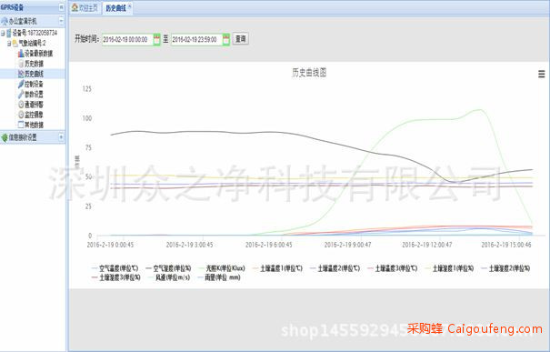Open the 历史数据 tree item
This screenshot has width=550, height=352.
pyautogui.click(x=31, y=64)
